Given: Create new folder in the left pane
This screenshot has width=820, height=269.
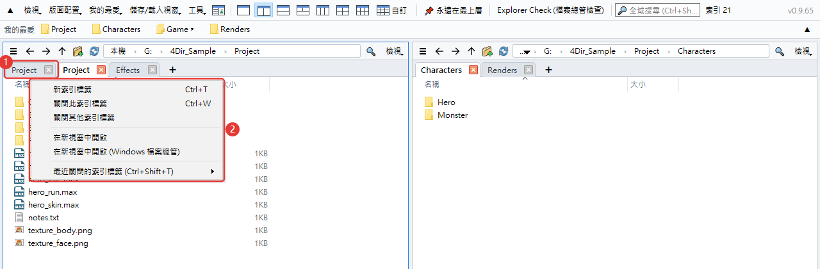Looking at the screenshot, I should pos(78,51).
